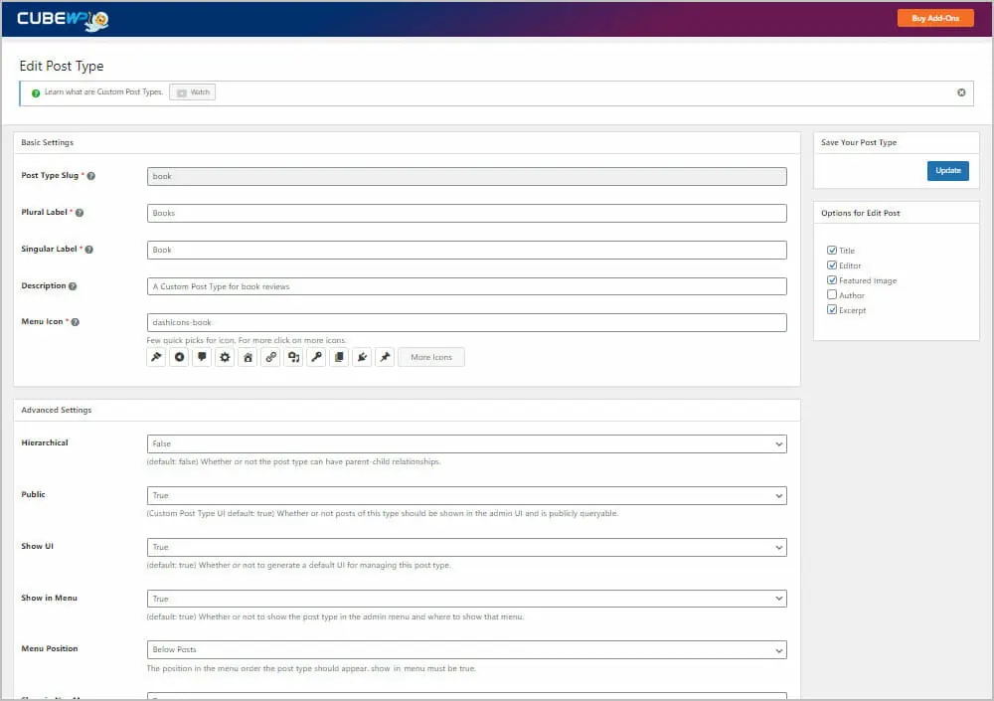Click the orange Buy Add-Ons button

(934, 18)
